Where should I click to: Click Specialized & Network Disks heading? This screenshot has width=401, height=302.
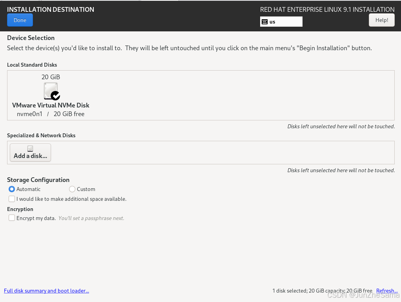(x=41, y=136)
